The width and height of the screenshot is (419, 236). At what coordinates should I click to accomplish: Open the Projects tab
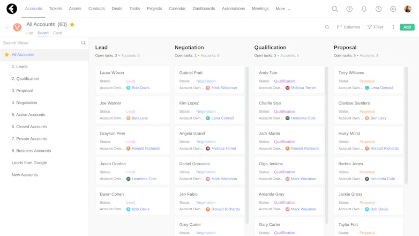pos(154,9)
